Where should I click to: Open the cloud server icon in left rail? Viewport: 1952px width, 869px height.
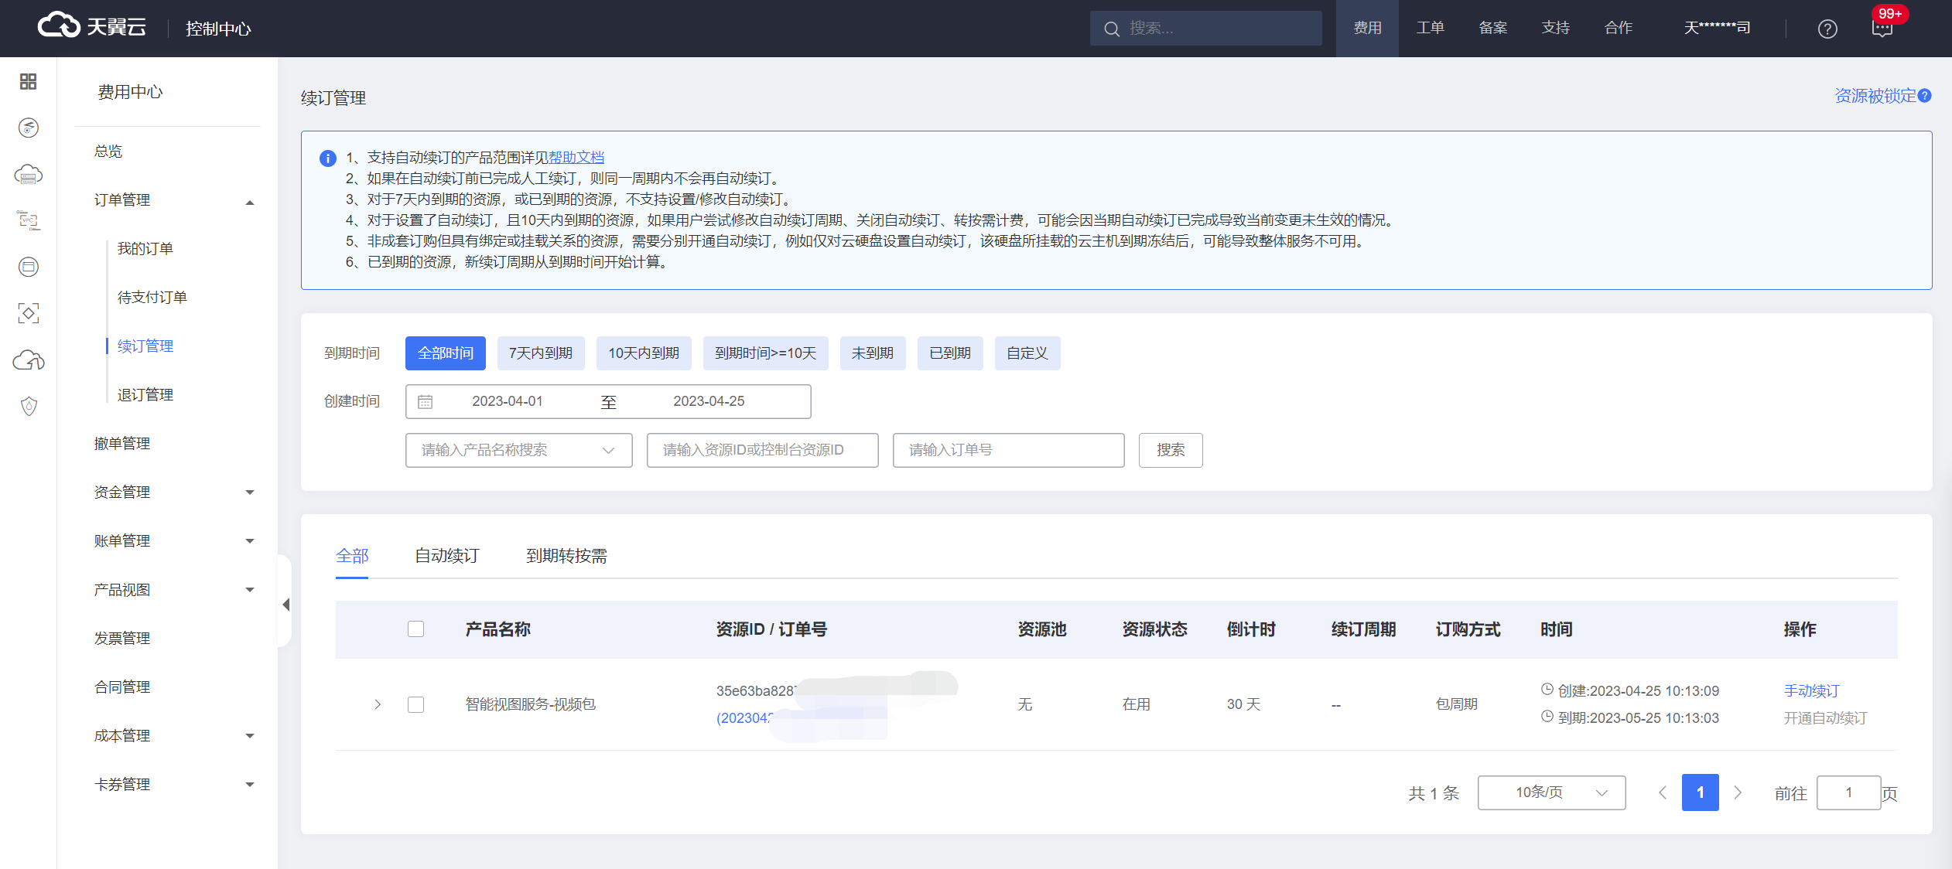29,175
